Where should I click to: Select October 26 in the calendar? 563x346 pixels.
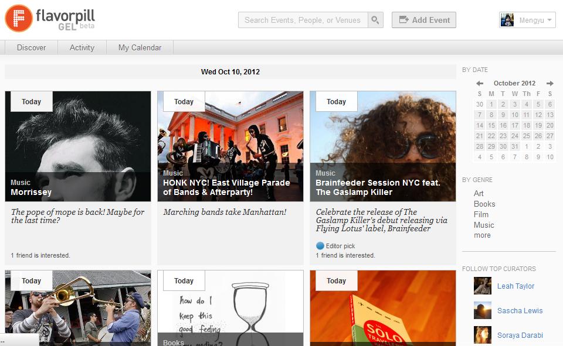click(538, 136)
